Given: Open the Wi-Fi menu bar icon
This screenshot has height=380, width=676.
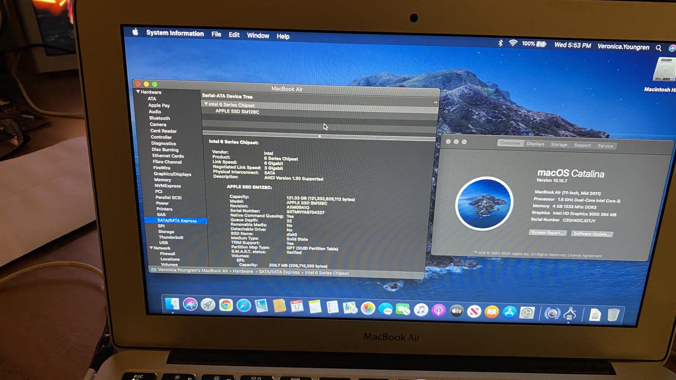Looking at the screenshot, I should pyautogui.click(x=513, y=43).
